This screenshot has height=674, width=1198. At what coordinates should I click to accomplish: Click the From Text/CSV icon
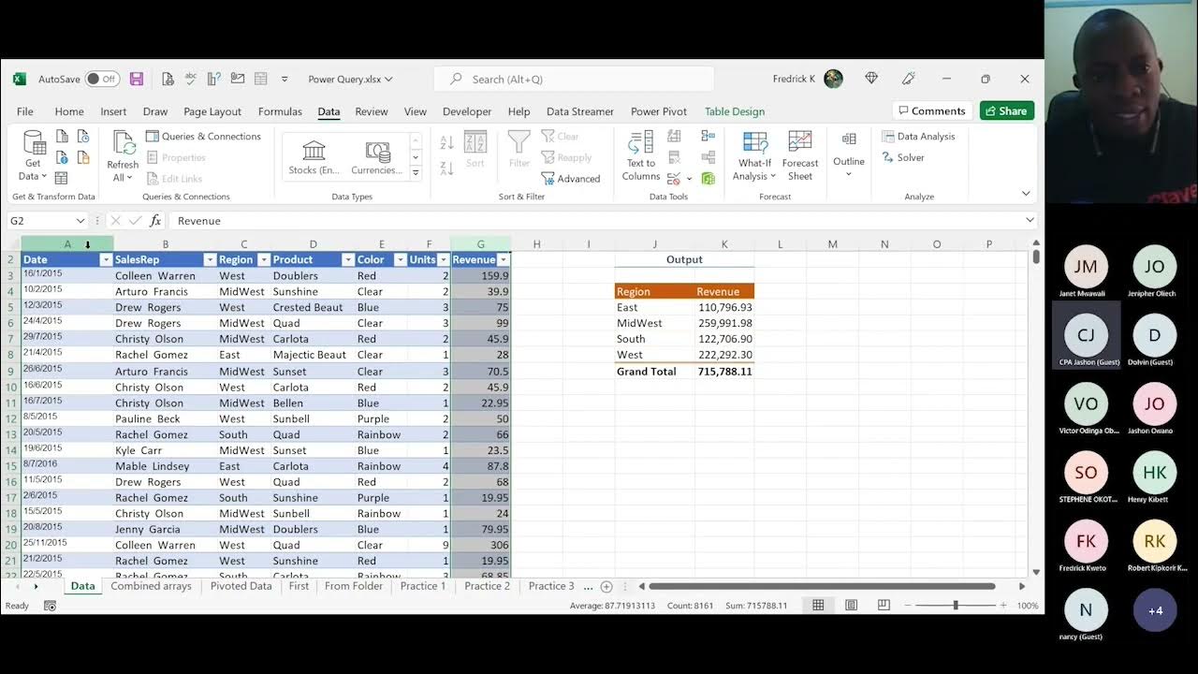coord(61,137)
